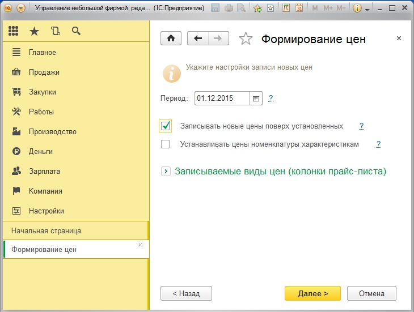Open the calendar picker for Период
The image size is (414, 312).
coord(256,99)
